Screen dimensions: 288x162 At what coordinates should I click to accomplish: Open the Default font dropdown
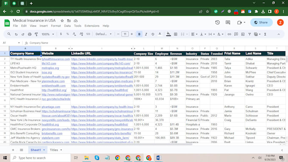click(103, 34)
